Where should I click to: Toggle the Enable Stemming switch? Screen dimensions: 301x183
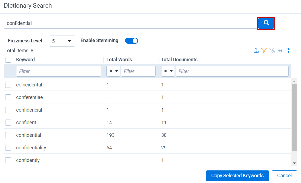coord(132,41)
